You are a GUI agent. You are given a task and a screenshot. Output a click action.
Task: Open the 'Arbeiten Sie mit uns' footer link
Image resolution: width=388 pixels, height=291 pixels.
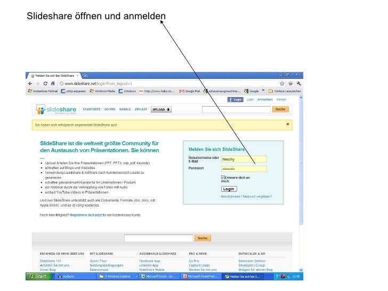click(55, 265)
